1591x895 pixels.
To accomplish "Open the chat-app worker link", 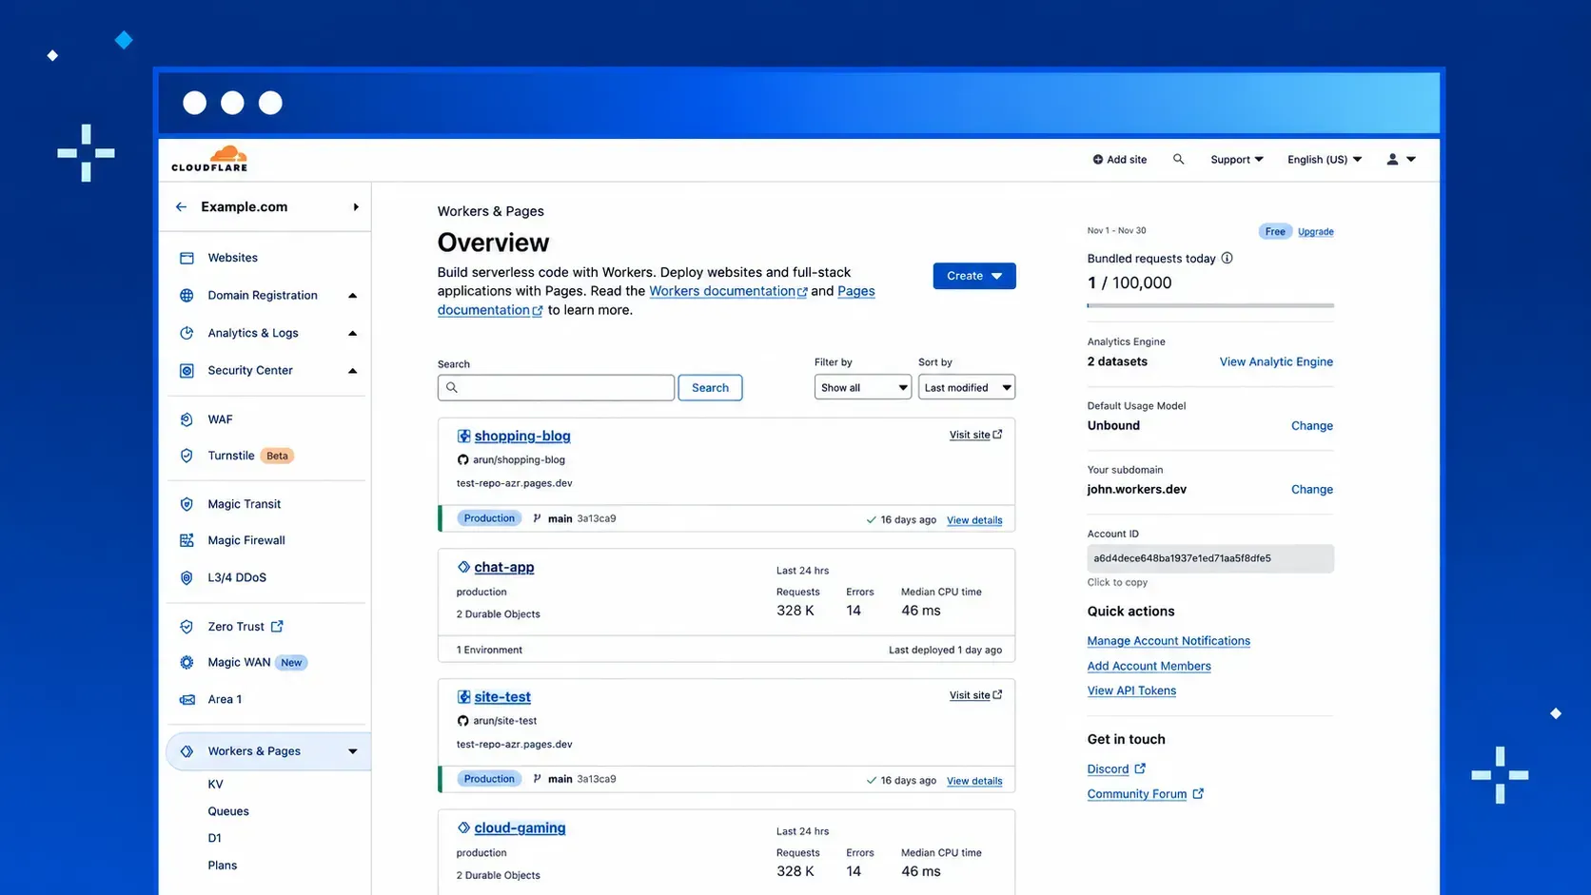I will point(504,567).
